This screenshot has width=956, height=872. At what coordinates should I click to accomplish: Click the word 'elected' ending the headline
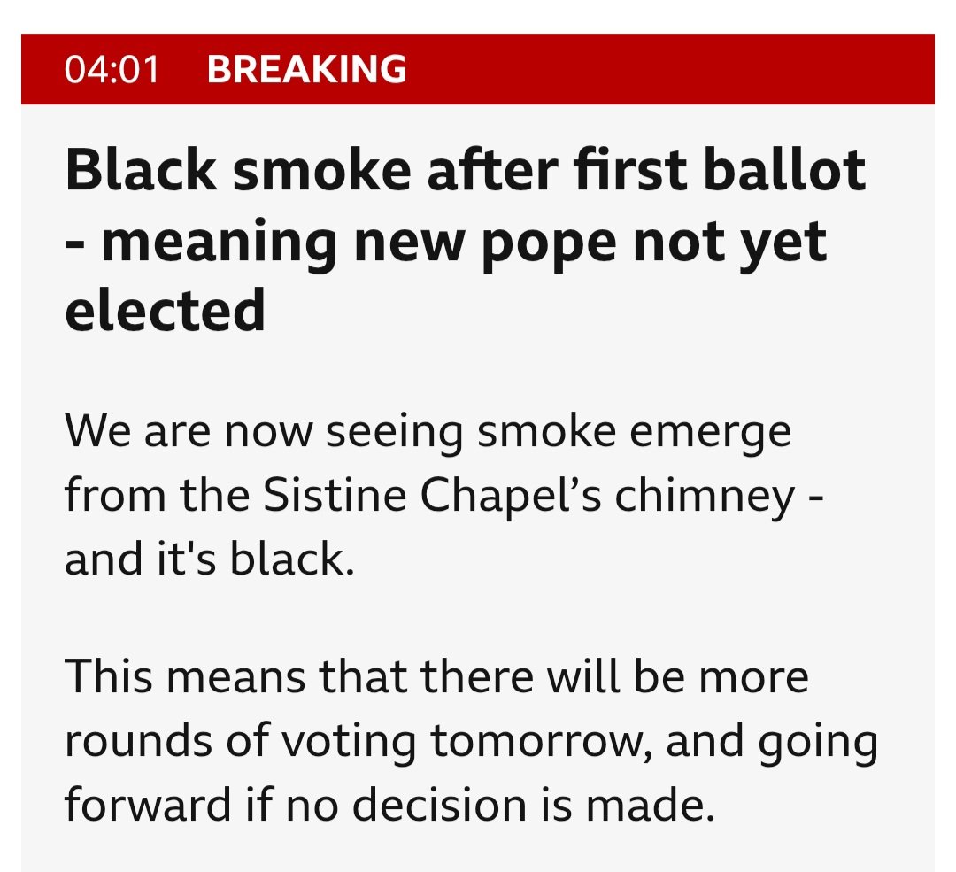click(166, 311)
